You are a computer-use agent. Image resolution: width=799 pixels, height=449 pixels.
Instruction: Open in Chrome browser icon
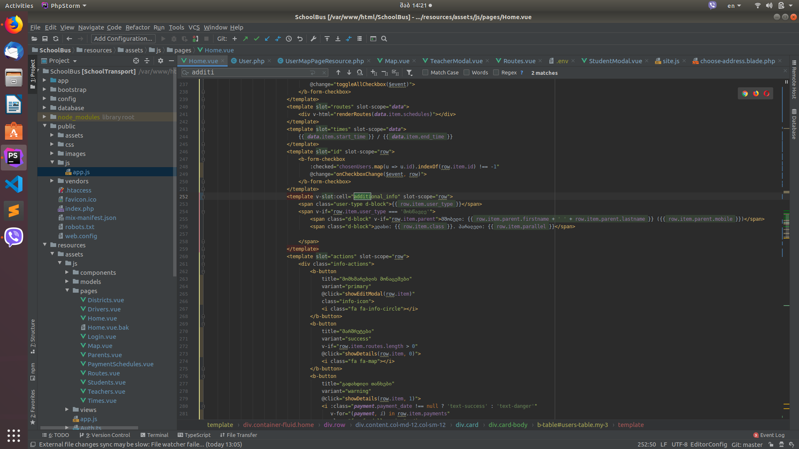coord(745,94)
